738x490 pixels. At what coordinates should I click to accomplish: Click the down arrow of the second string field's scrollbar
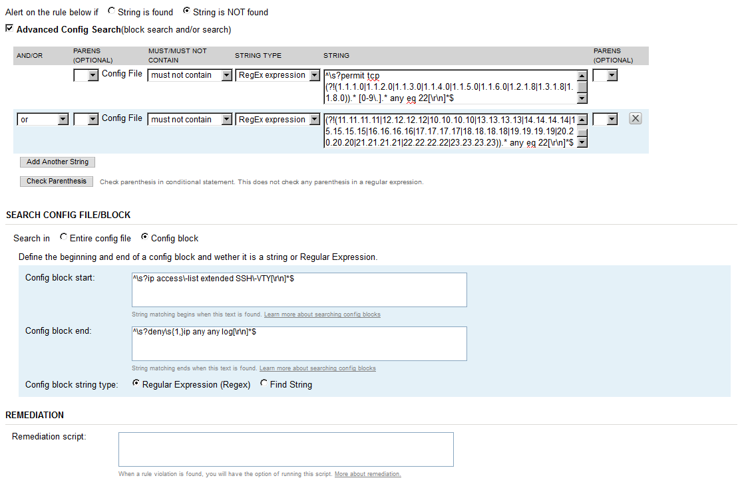coord(582,142)
